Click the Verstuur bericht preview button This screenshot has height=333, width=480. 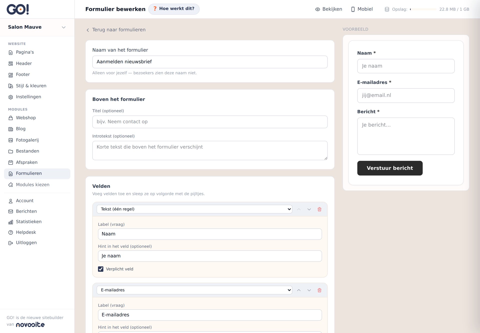390,168
